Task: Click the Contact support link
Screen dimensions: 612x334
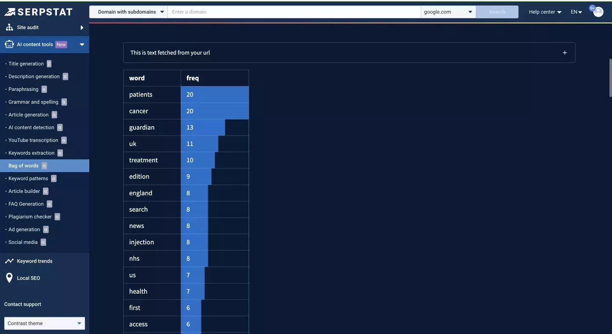Action: (x=23, y=304)
